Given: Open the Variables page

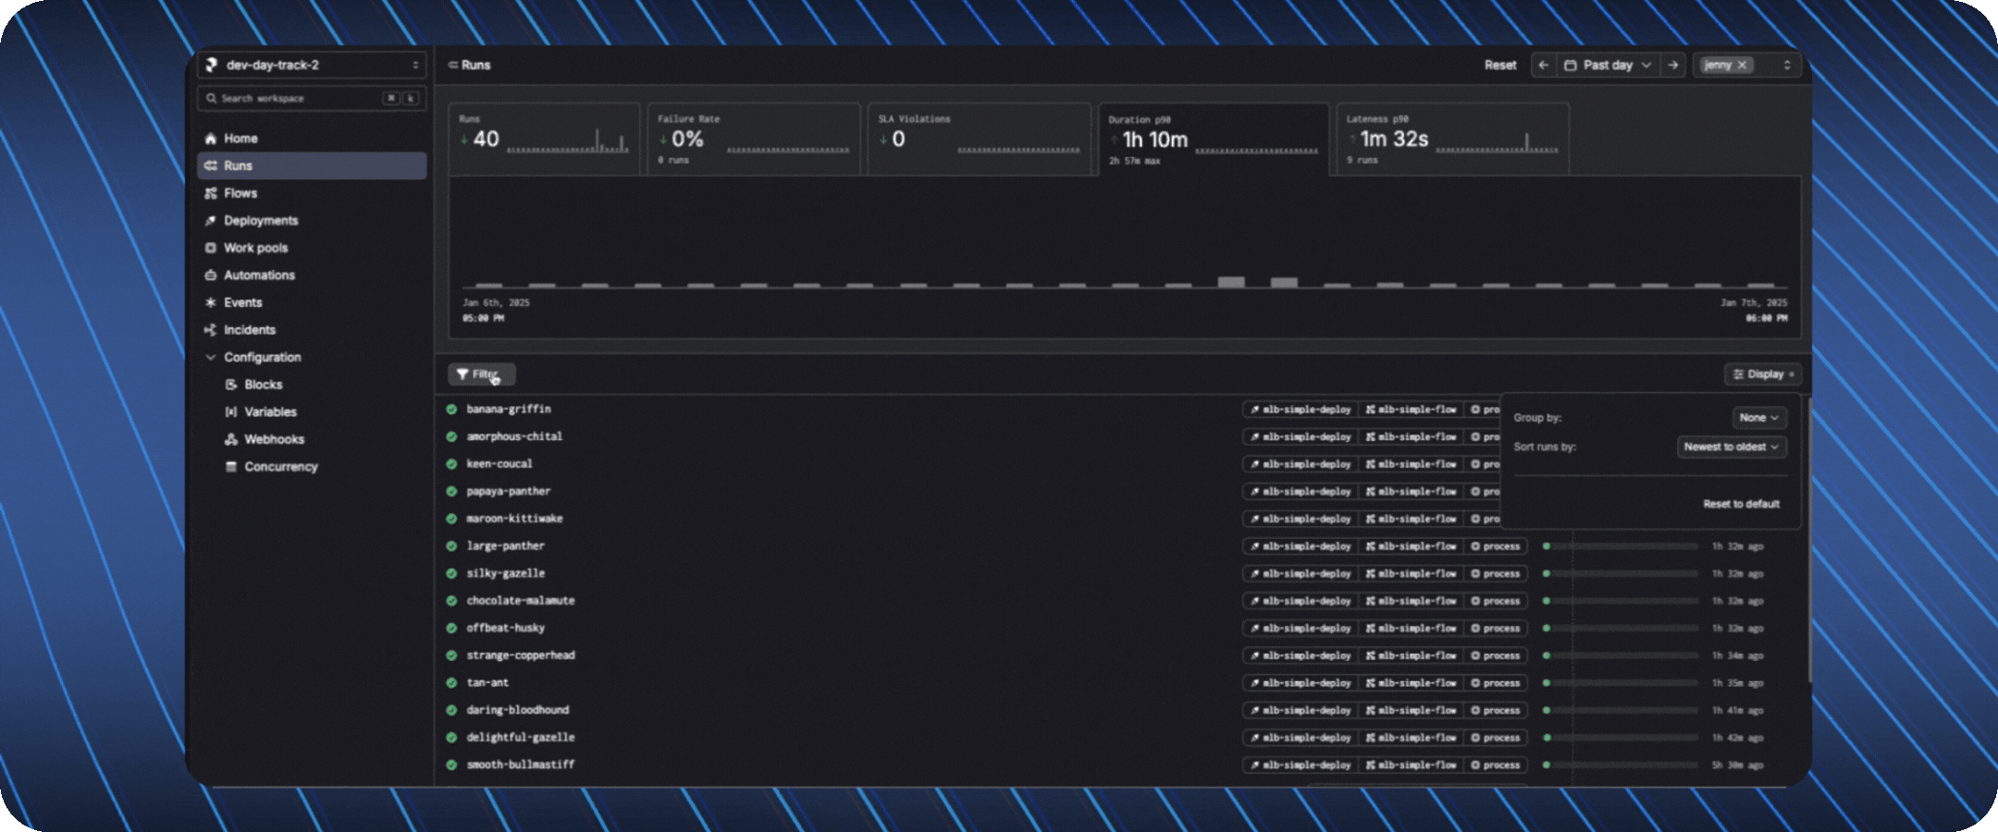Looking at the screenshot, I should [270, 412].
